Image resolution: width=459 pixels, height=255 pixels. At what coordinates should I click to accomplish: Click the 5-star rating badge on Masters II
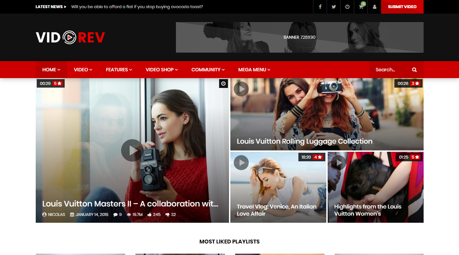[x=58, y=84]
